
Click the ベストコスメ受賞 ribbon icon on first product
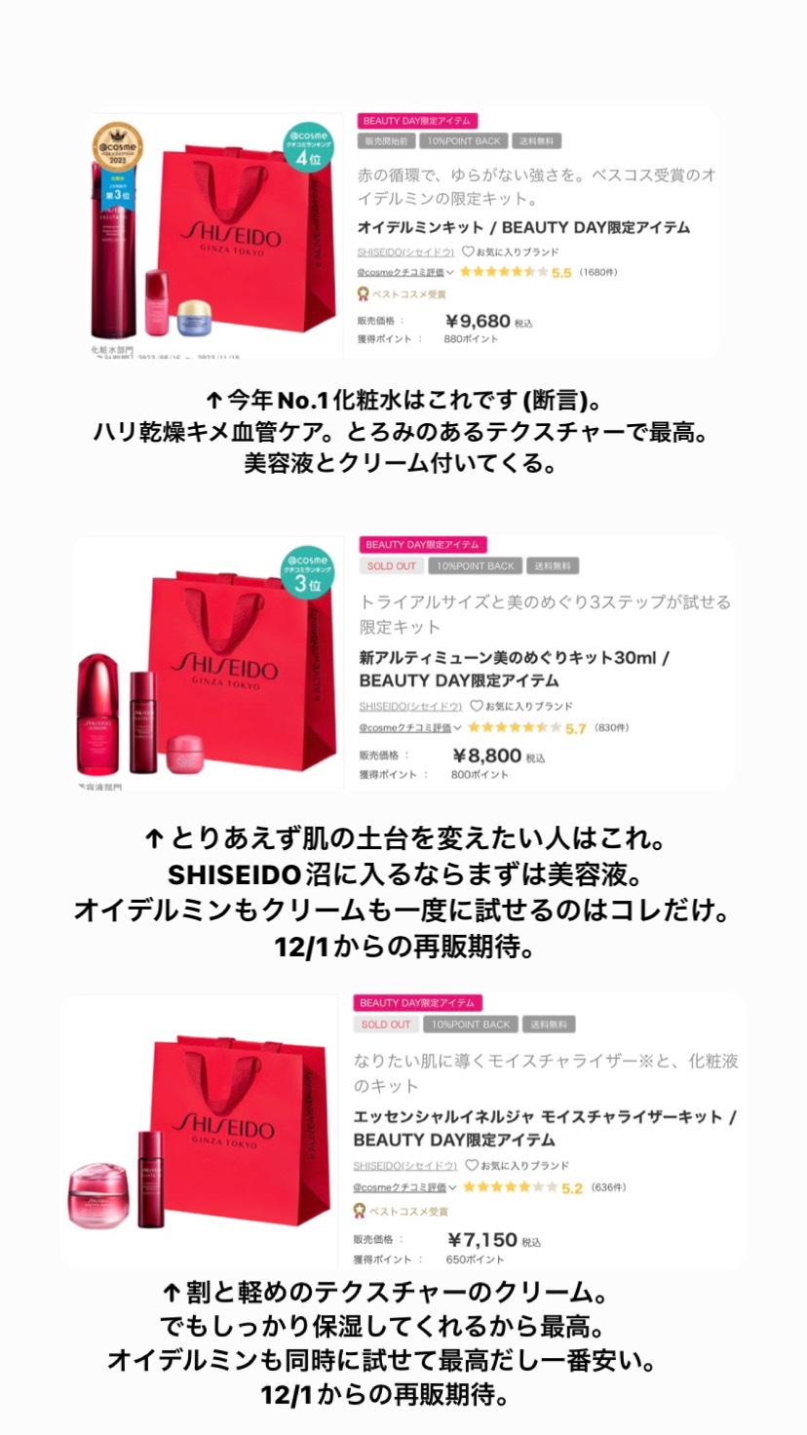coord(364,293)
